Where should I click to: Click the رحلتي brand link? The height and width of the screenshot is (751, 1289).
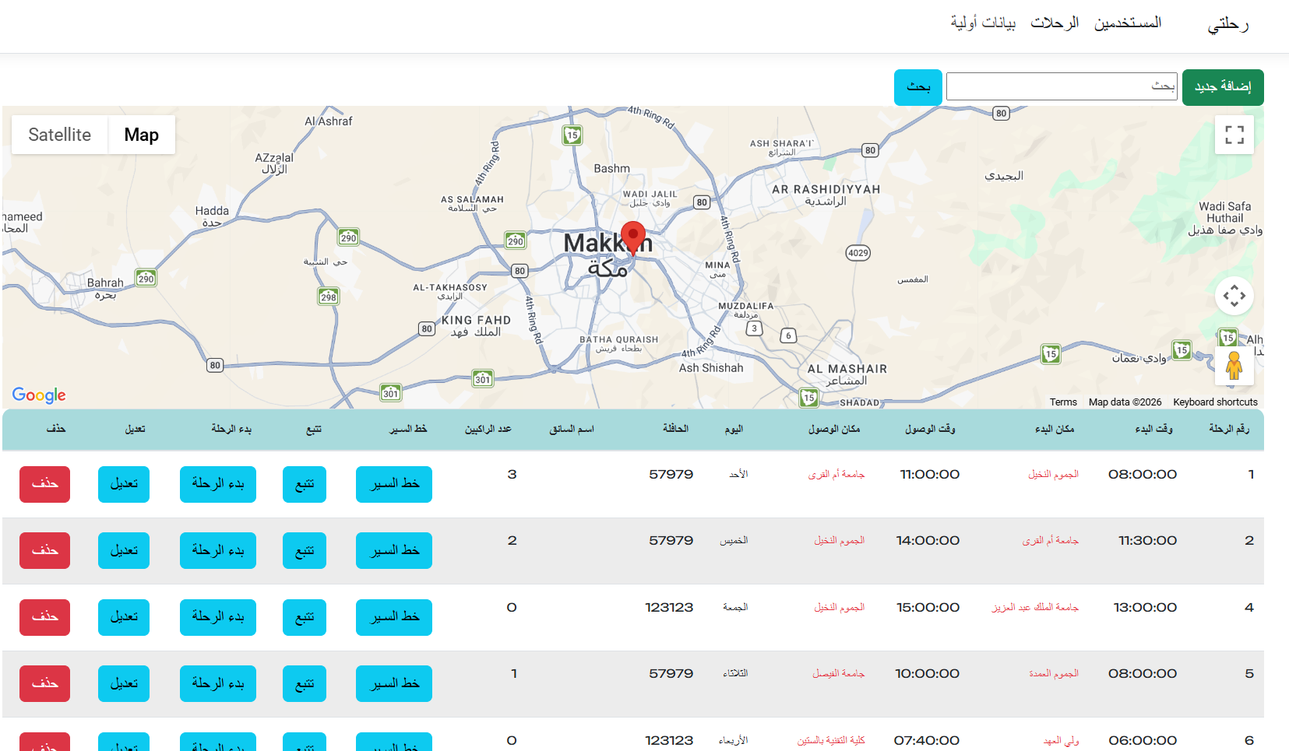(1228, 25)
